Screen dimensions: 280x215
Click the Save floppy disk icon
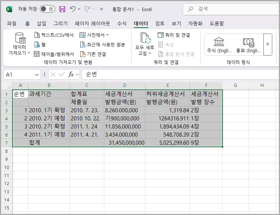click(x=62, y=9)
